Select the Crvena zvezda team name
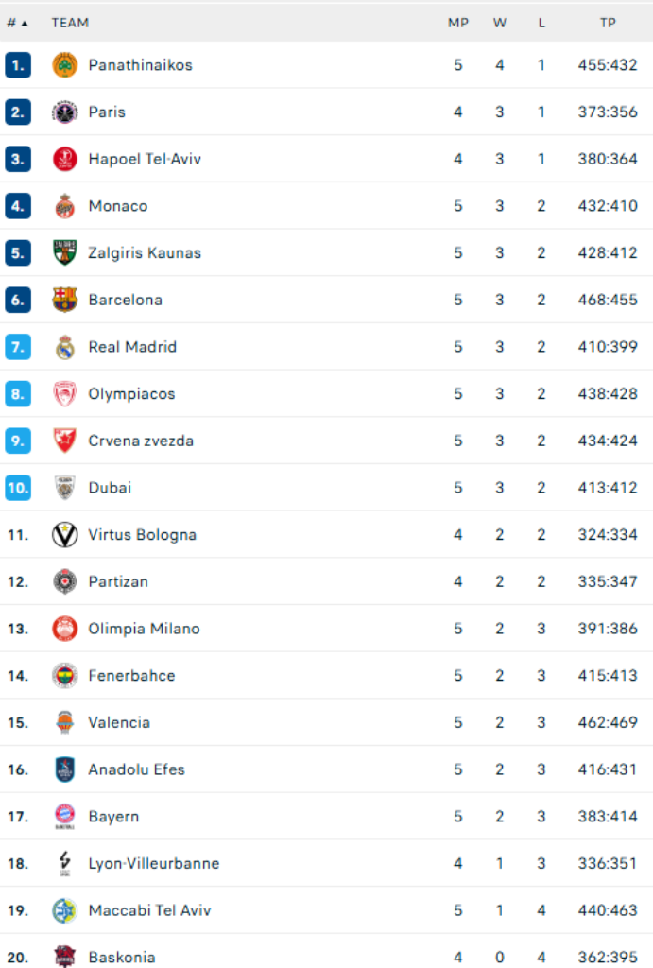This screenshot has height=968, width=653. (x=139, y=441)
